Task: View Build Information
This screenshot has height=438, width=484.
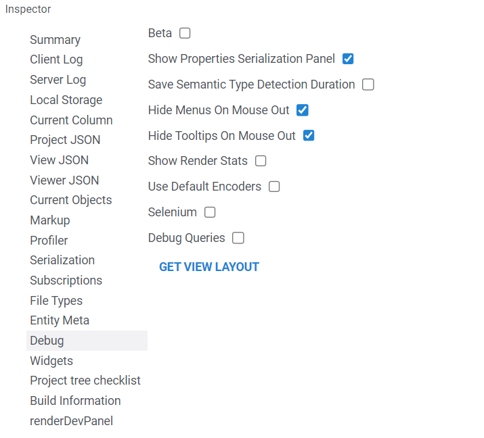Action: [x=75, y=401]
